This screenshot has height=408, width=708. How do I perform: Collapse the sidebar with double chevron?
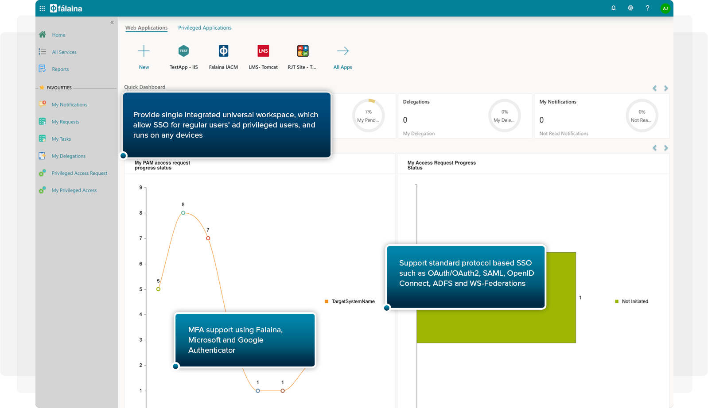112,23
